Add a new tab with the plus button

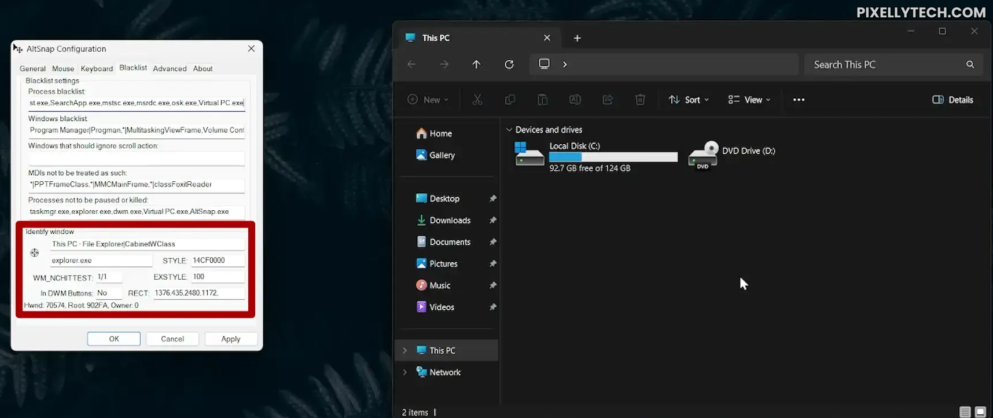[577, 38]
